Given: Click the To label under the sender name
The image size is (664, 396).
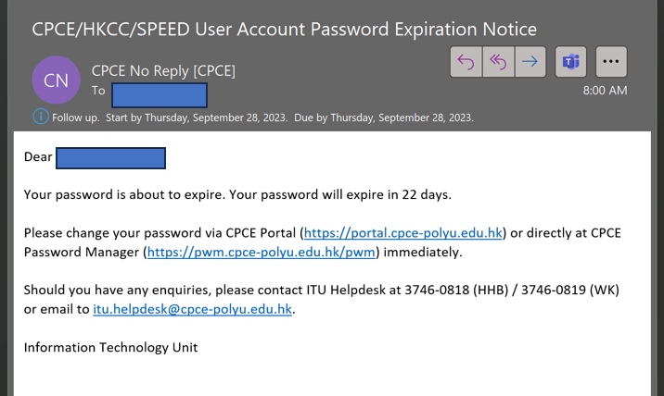Looking at the screenshot, I should 98,91.
